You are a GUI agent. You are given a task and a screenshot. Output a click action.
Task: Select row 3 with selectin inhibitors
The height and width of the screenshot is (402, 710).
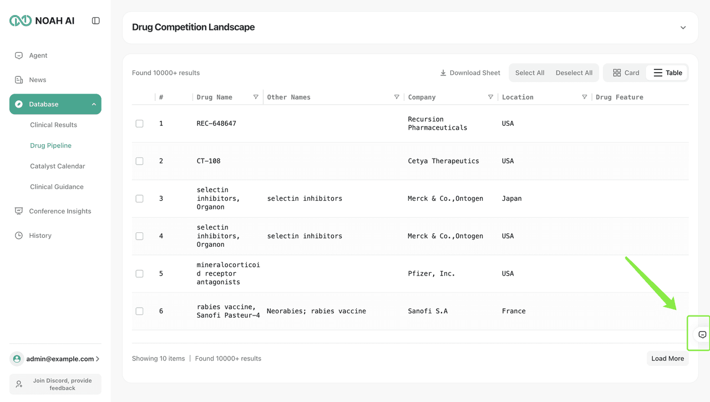(139, 199)
